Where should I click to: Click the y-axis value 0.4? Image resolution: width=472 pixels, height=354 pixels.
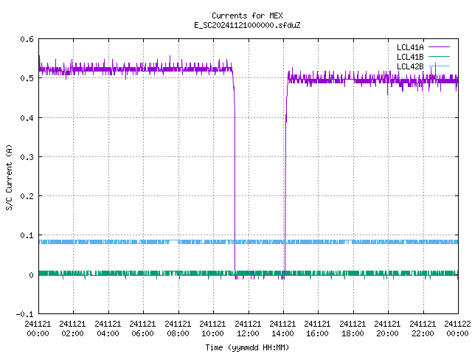[x=27, y=118]
